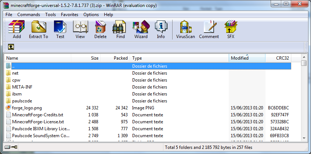Sort by the Size column header
This screenshot has width=311, height=154.
[x=86, y=58]
